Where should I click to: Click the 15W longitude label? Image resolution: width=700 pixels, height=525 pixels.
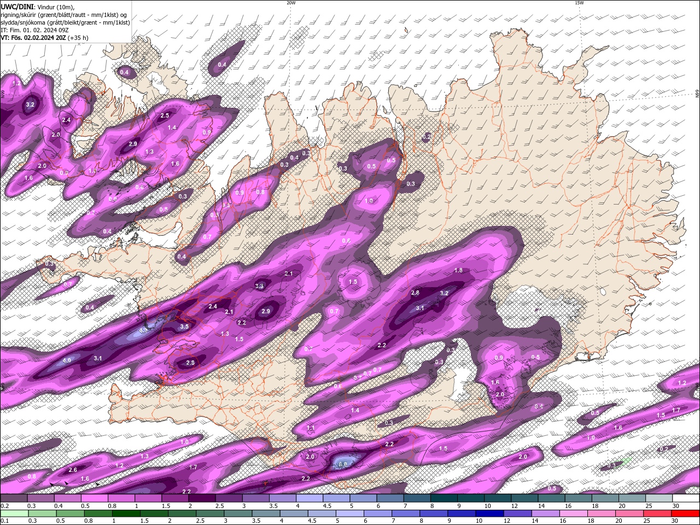pyautogui.click(x=579, y=3)
